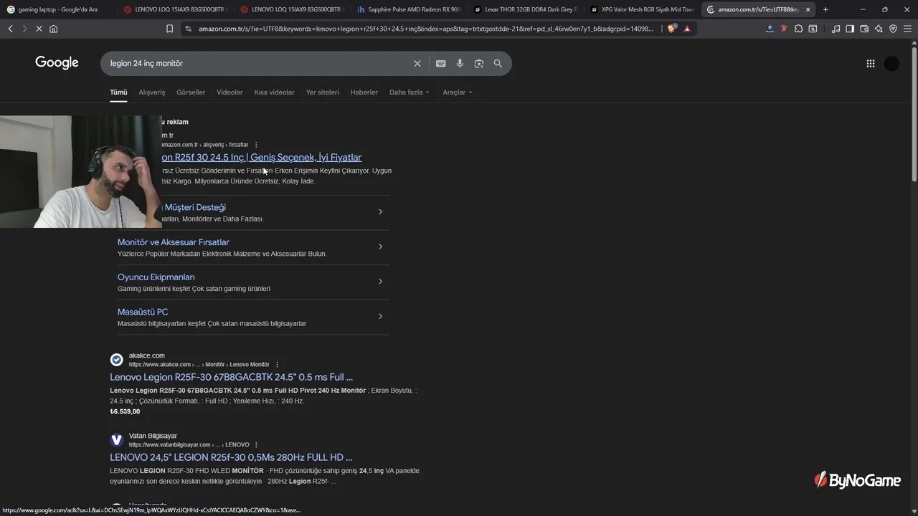Open akakce Lenovo Legion R25F-30 result
918x516 pixels.
pyautogui.click(x=231, y=377)
